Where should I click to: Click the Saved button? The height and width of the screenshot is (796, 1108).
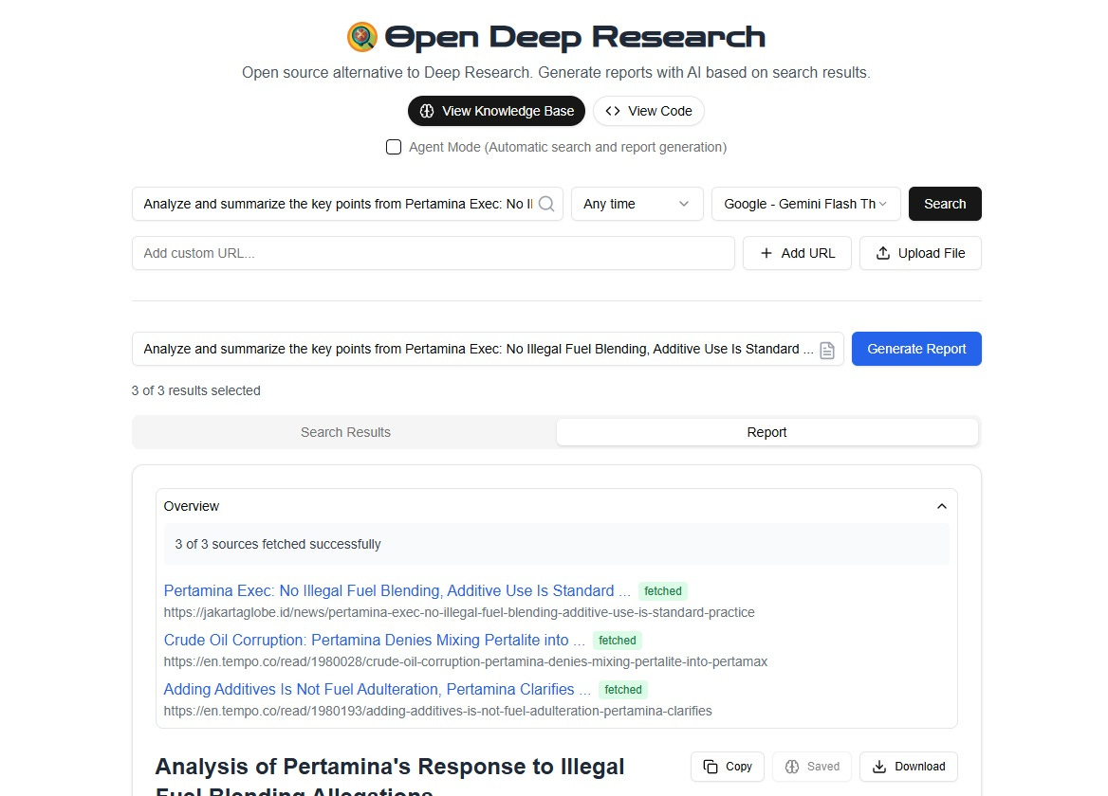point(812,767)
